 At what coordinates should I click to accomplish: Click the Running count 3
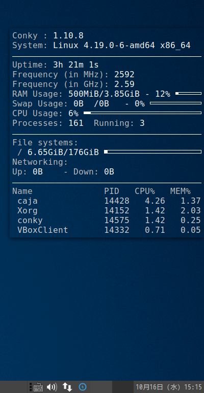point(142,123)
